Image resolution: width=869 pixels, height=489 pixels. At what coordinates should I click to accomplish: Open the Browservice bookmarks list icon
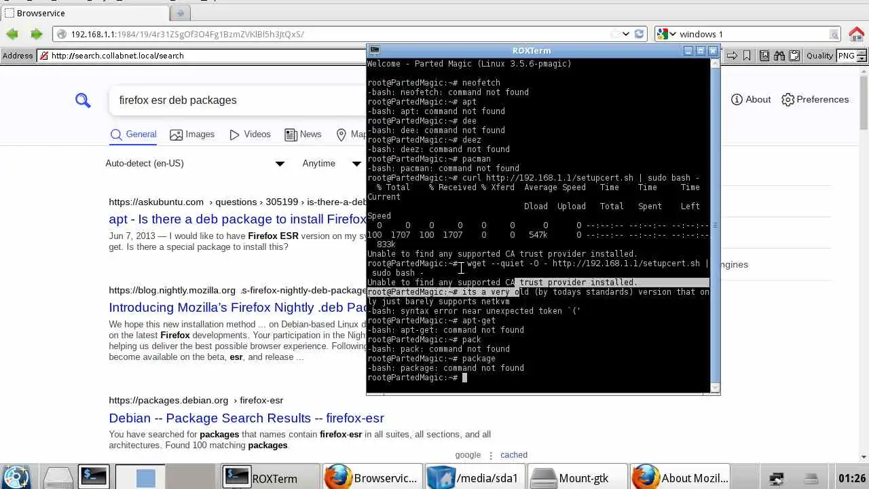coord(764,56)
